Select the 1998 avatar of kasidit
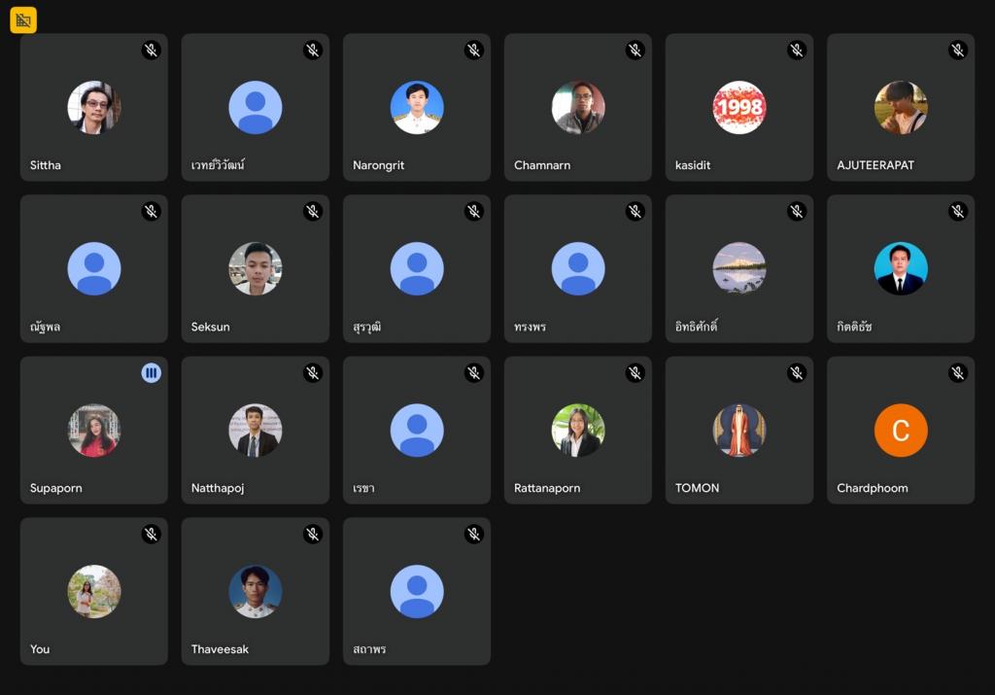This screenshot has height=695, width=995. 739,107
